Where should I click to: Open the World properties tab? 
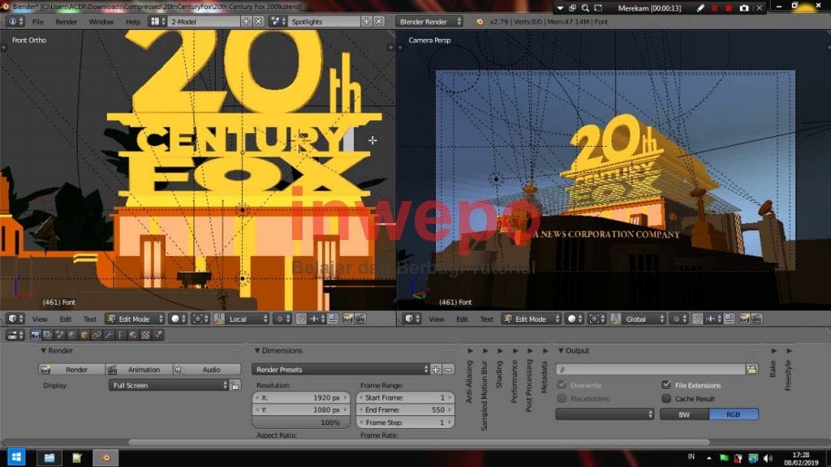71,335
